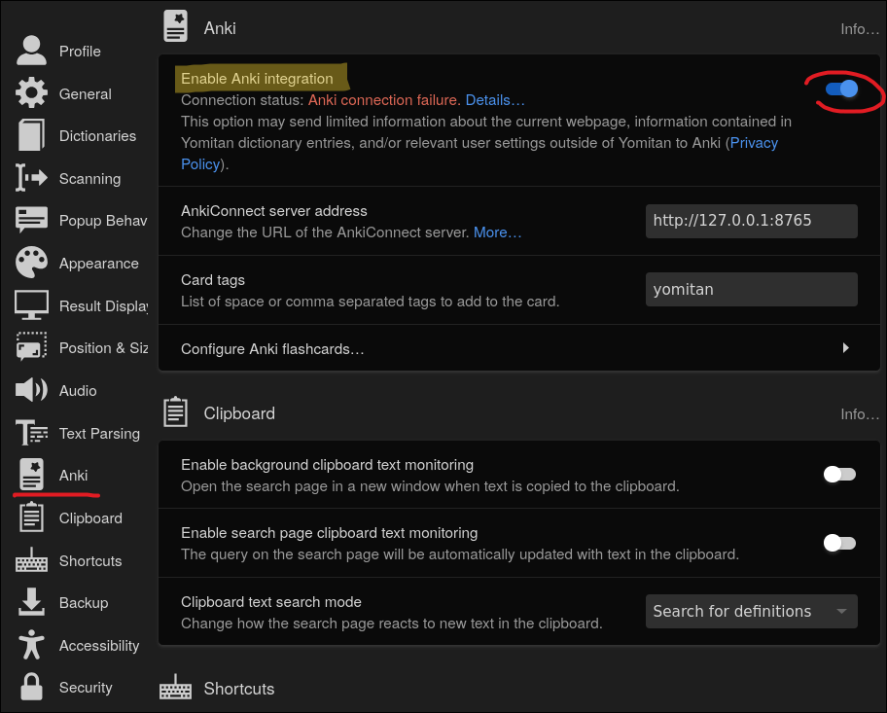This screenshot has width=887, height=713.
Task: Open the Privacy Policy link
Action: pos(754,143)
